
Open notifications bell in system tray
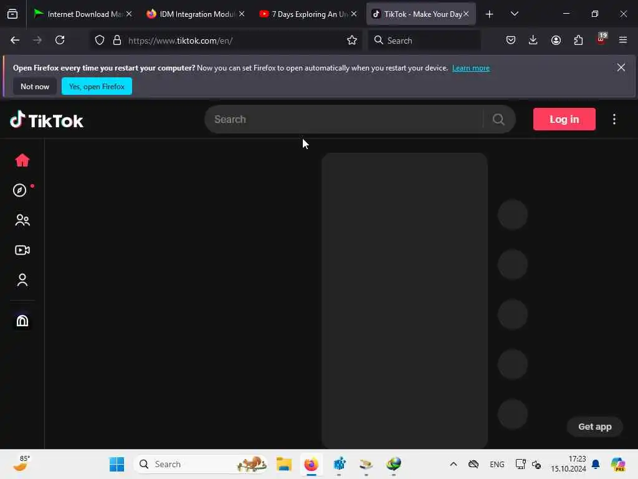pyautogui.click(x=596, y=464)
